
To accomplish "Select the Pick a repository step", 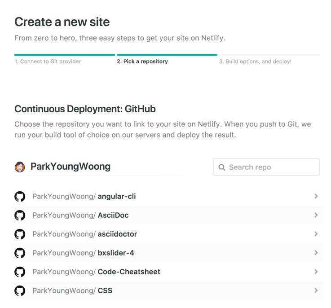I will pos(142,62).
